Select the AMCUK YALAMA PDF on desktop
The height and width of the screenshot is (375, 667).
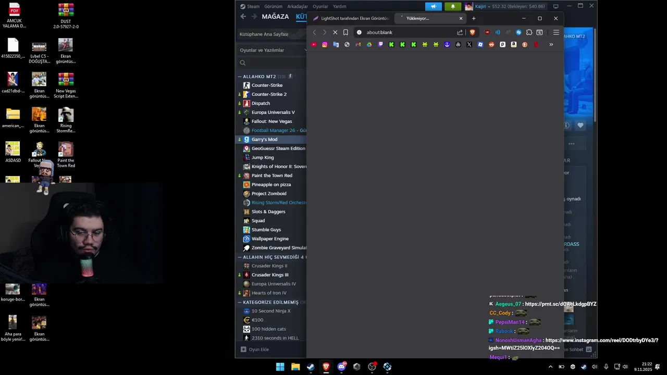click(x=14, y=16)
